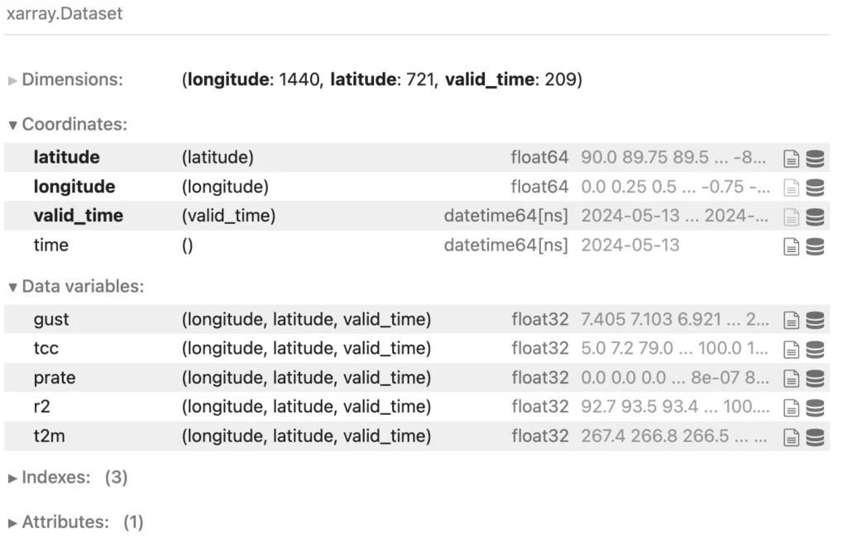Show data repr for t2m variable

click(x=815, y=436)
